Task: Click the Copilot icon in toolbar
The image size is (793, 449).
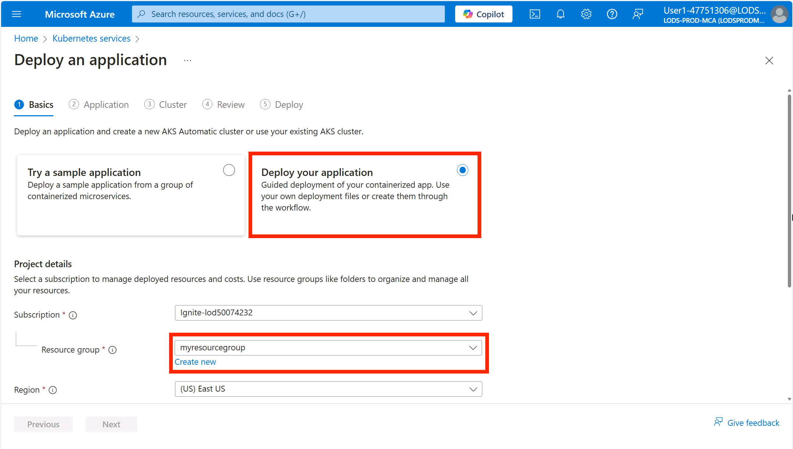Action: pyautogui.click(x=483, y=14)
